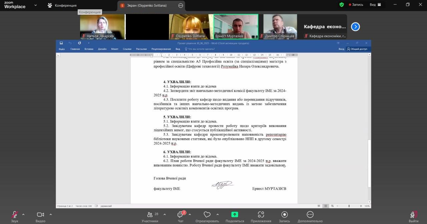
Task: Click the Выйти leave meeting icon
Action: (413, 215)
